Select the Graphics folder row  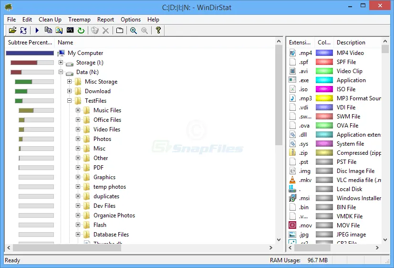click(x=104, y=177)
